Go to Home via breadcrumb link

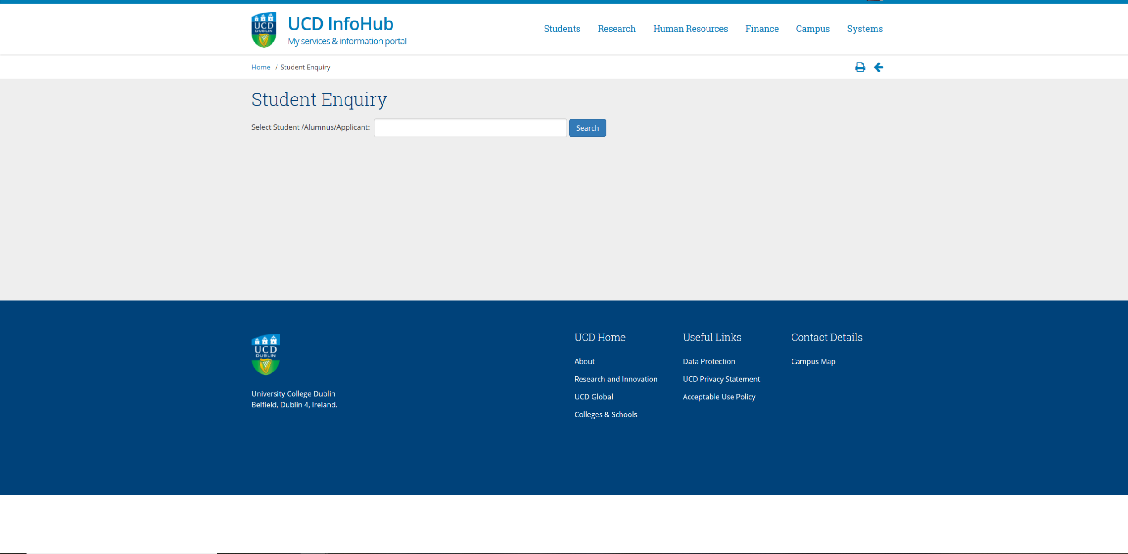(260, 67)
